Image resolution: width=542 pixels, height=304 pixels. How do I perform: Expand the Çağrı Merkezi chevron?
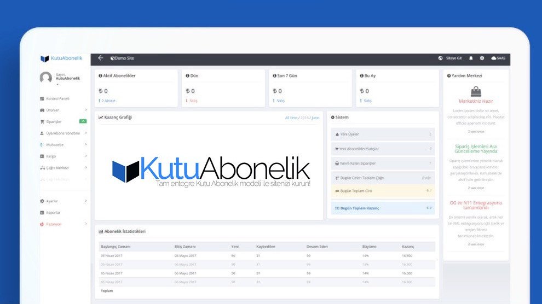point(86,168)
